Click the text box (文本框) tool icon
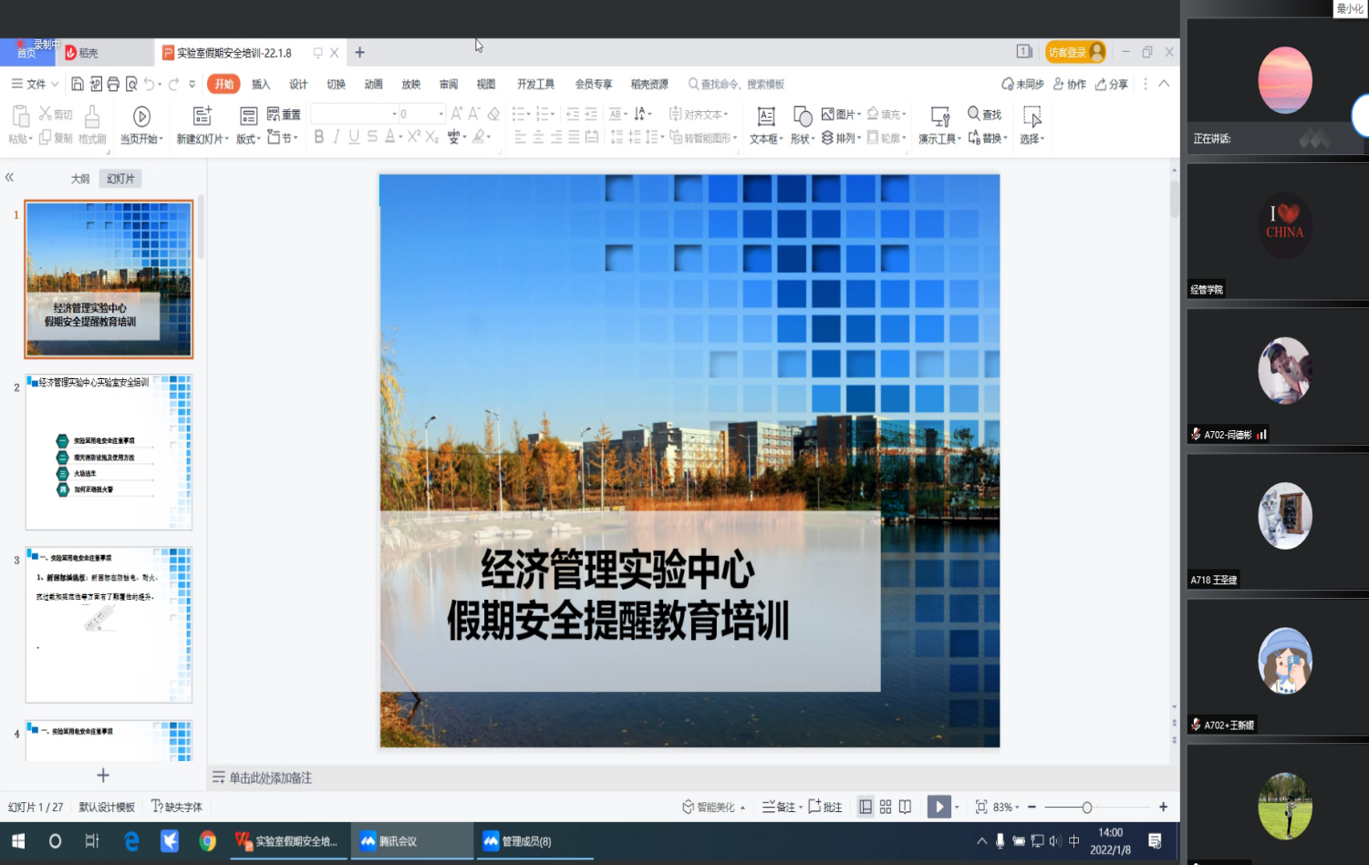Image resolution: width=1369 pixels, height=865 pixels. click(766, 117)
